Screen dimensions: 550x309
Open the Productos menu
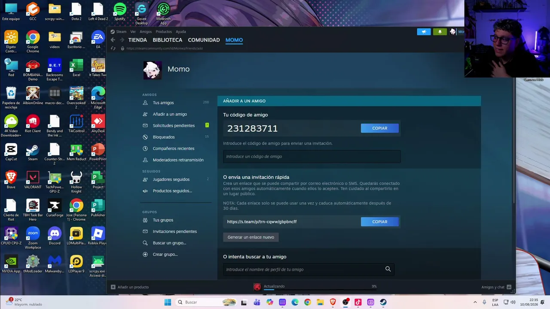(164, 32)
